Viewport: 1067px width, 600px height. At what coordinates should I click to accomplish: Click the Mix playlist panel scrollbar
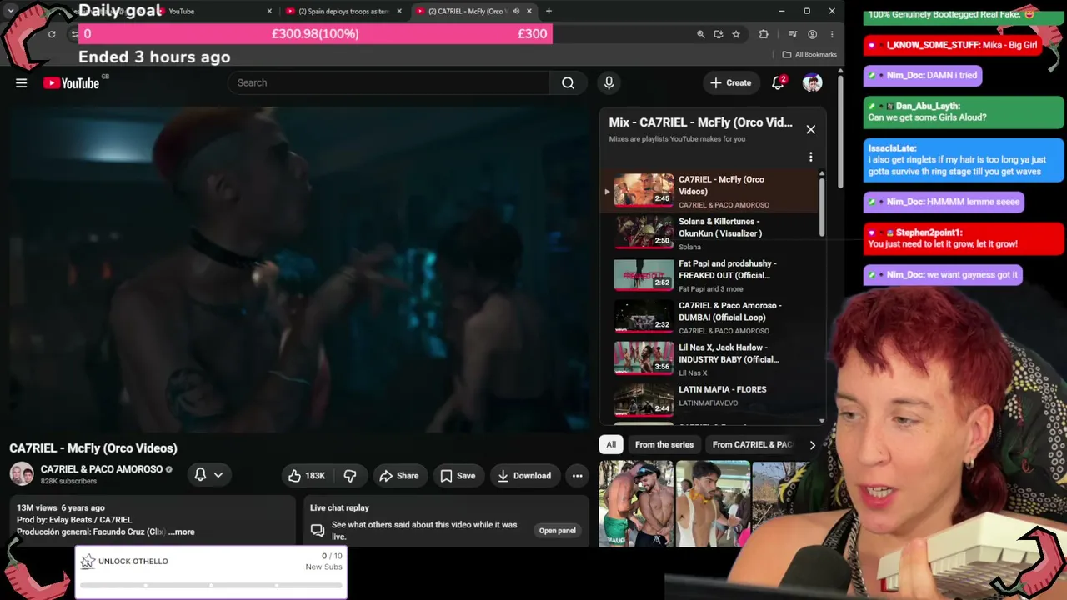pyautogui.click(x=822, y=206)
